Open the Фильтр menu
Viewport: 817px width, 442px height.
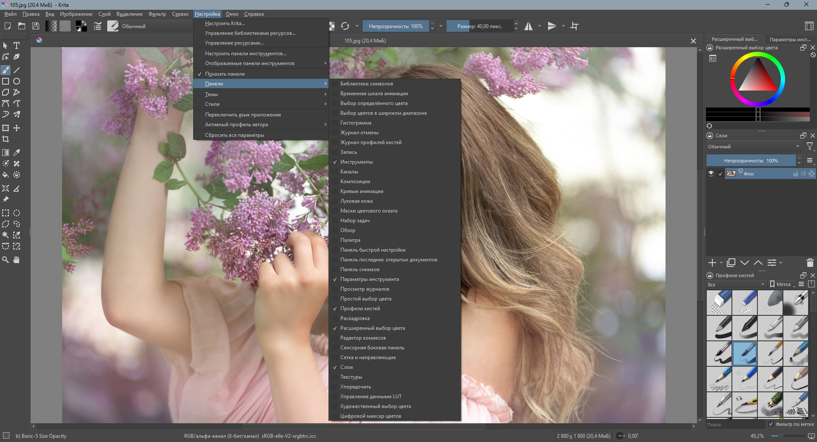(157, 14)
